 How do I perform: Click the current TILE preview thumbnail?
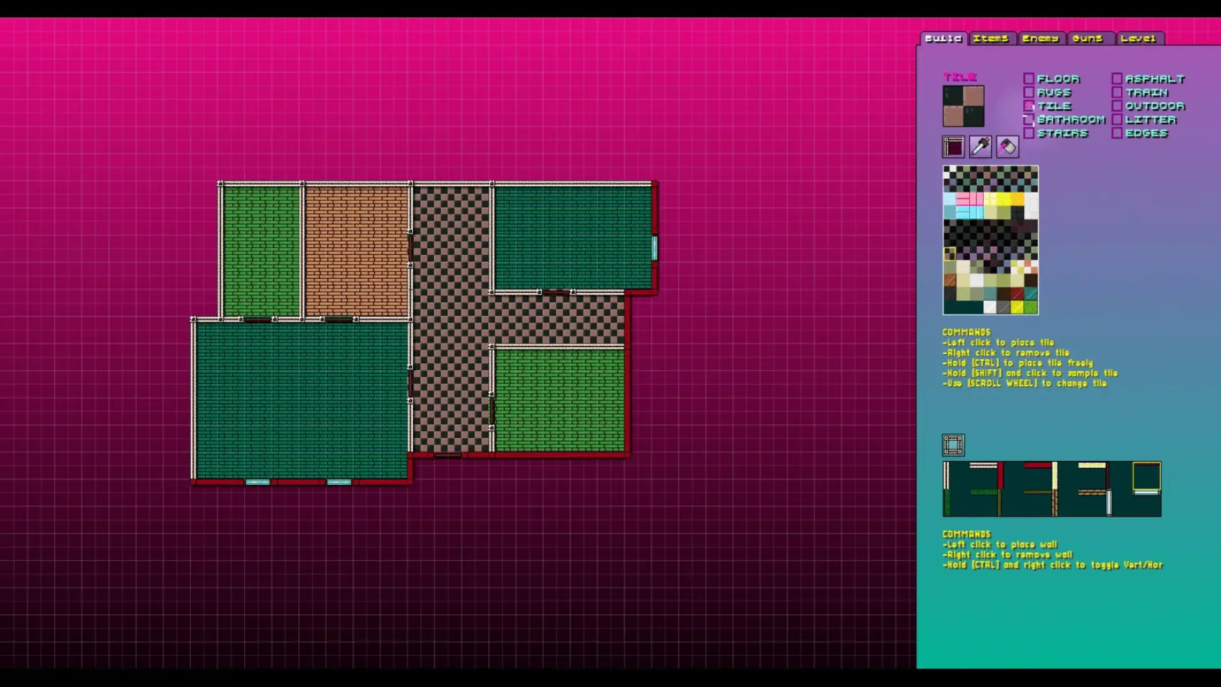pos(963,106)
